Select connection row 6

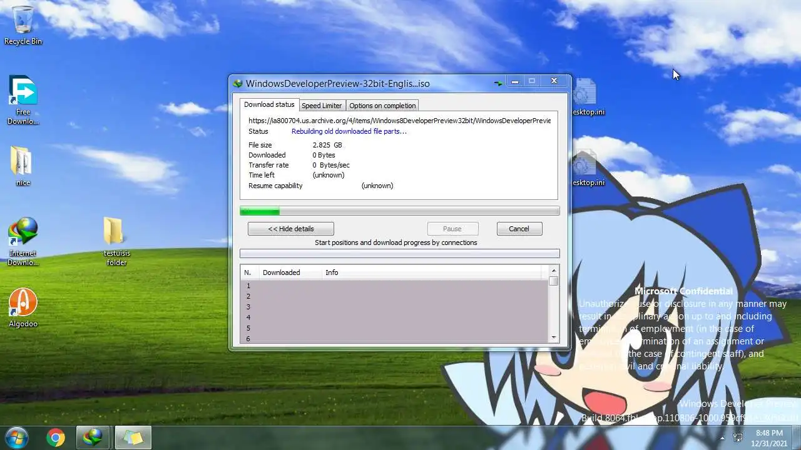[394, 339]
